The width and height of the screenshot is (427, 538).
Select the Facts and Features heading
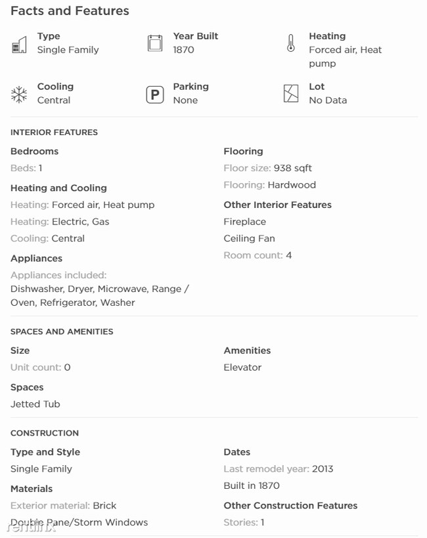(70, 10)
